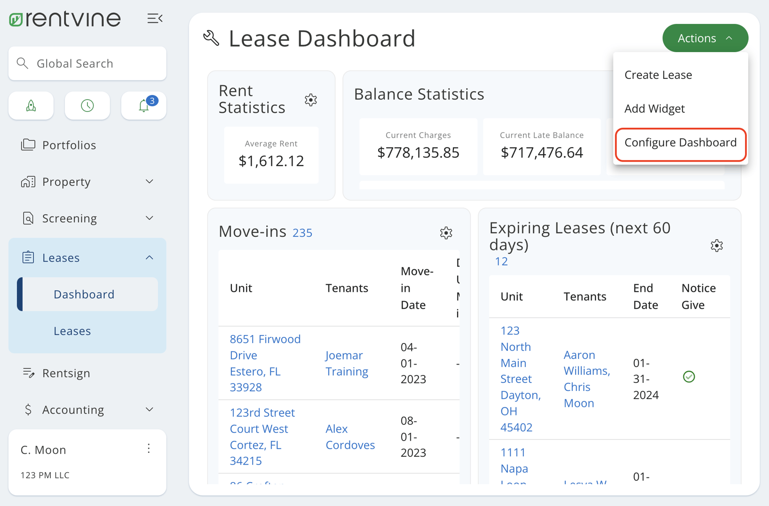
Task: Expand the Accounting section
Action: click(x=149, y=409)
